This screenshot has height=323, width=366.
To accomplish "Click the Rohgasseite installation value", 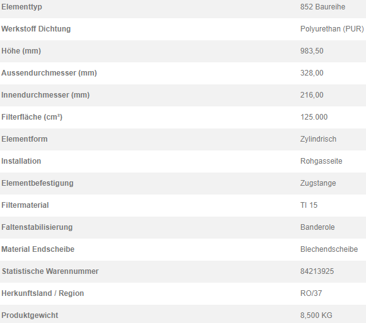I will (x=321, y=161).
